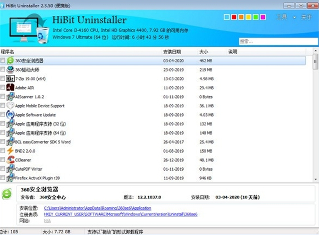Click the 946 KB size cell
This screenshot has height=235, width=319.
click(205, 178)
